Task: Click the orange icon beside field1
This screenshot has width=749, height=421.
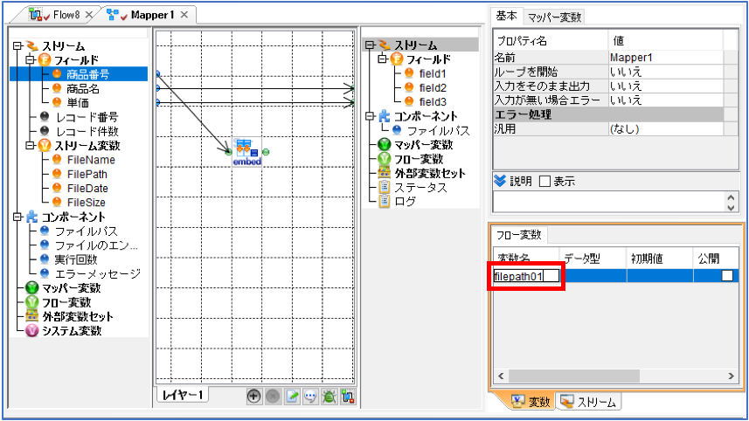Action: coord(409,73)
